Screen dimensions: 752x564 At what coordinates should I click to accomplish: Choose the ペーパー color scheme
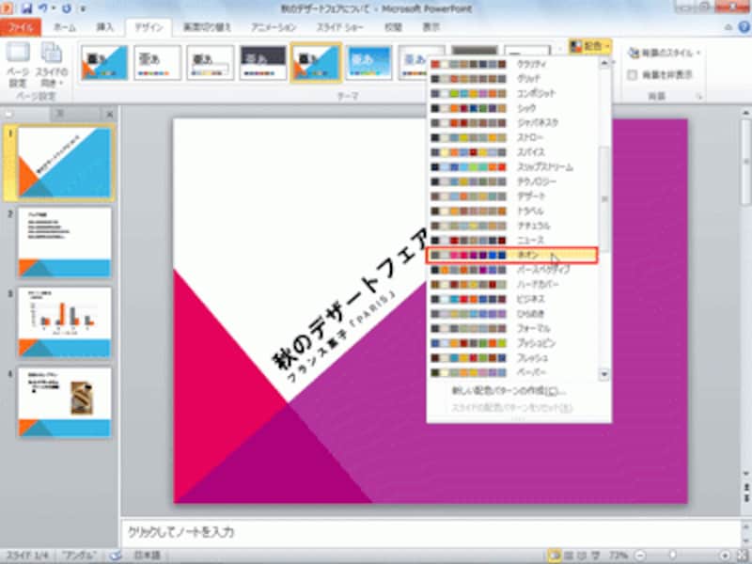[x=512, y=372]
